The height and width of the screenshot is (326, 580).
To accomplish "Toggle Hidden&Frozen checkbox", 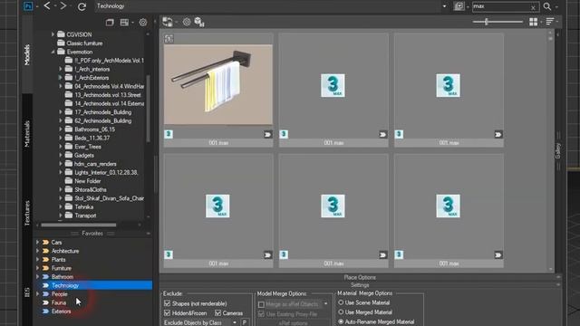I will tap(167, 313).
